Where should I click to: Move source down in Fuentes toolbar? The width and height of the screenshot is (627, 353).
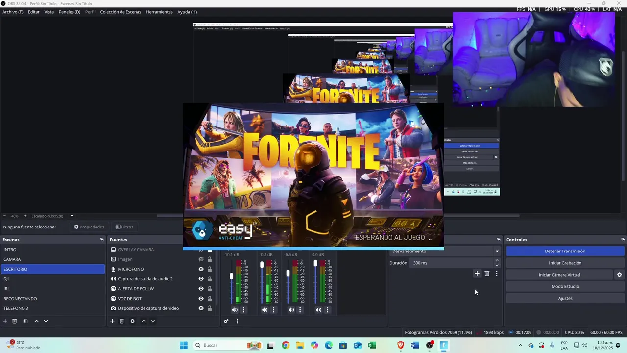[x=153, y=321]
